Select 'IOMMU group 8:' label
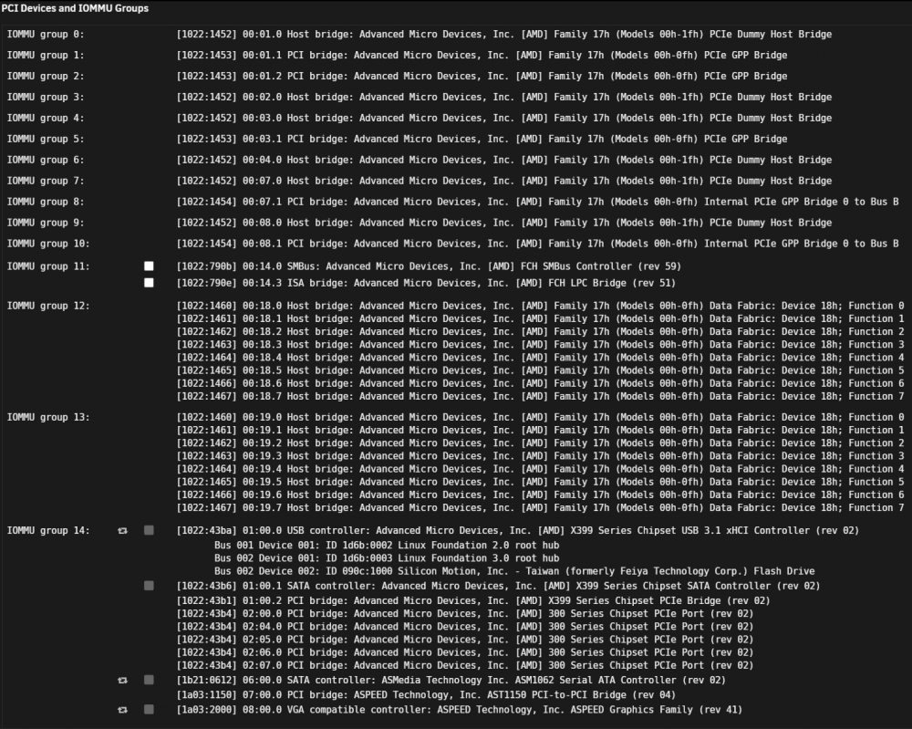 (x=46, y=202)
